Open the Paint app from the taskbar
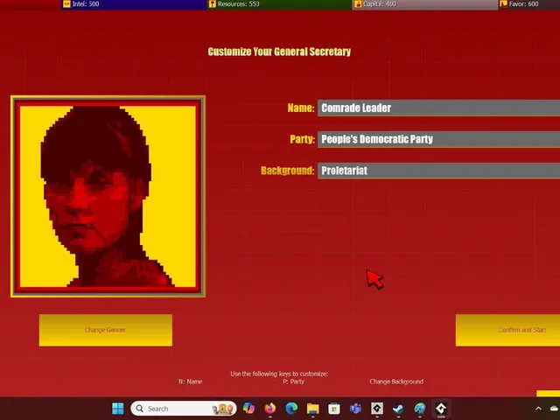Image resolution: width=560 pixels, height=420 pixels. 420,408
